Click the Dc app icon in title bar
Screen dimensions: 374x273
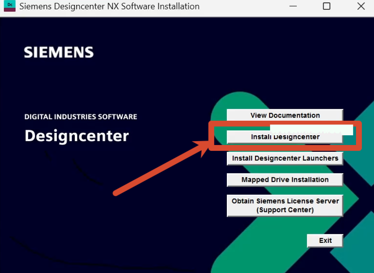click(x=10, y=6)
